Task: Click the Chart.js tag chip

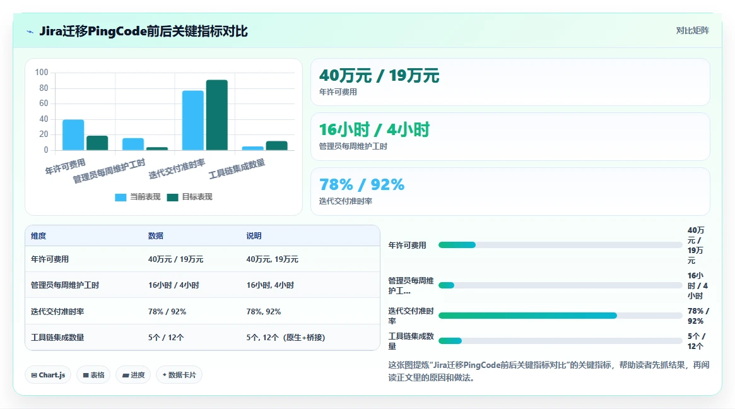Action: 48,375
